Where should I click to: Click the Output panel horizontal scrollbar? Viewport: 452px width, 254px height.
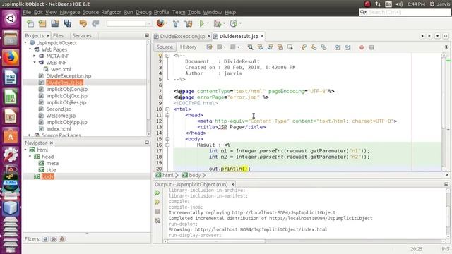click(216, 241)
